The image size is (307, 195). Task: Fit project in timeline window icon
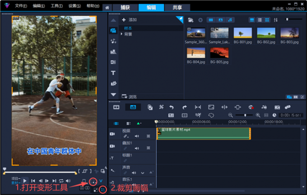click(266, 115)
